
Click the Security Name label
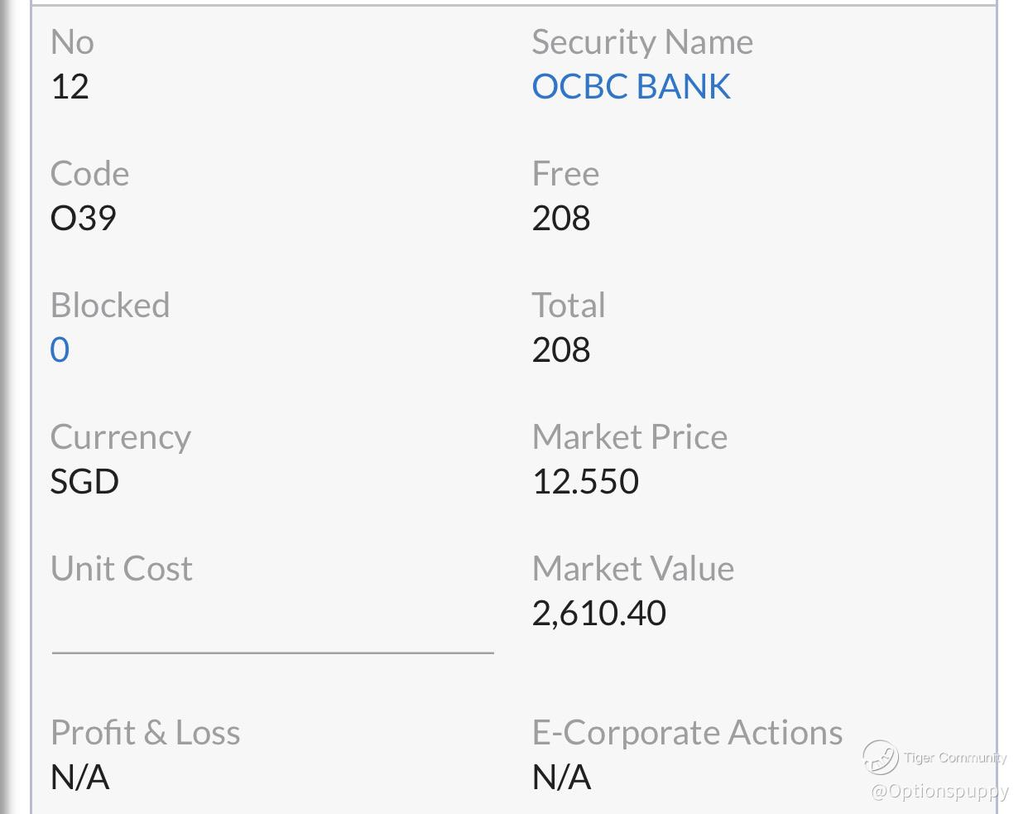pos(642,42)
